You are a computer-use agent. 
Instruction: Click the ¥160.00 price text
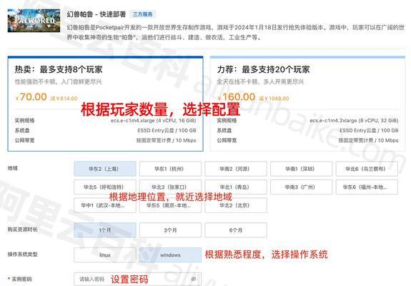coord(236,97)
